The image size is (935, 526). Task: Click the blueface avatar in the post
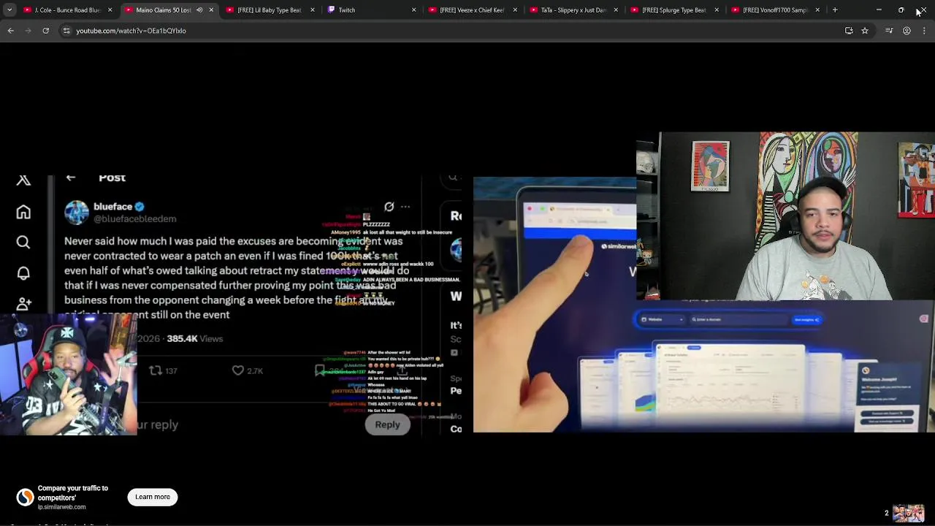click(76, 212)
